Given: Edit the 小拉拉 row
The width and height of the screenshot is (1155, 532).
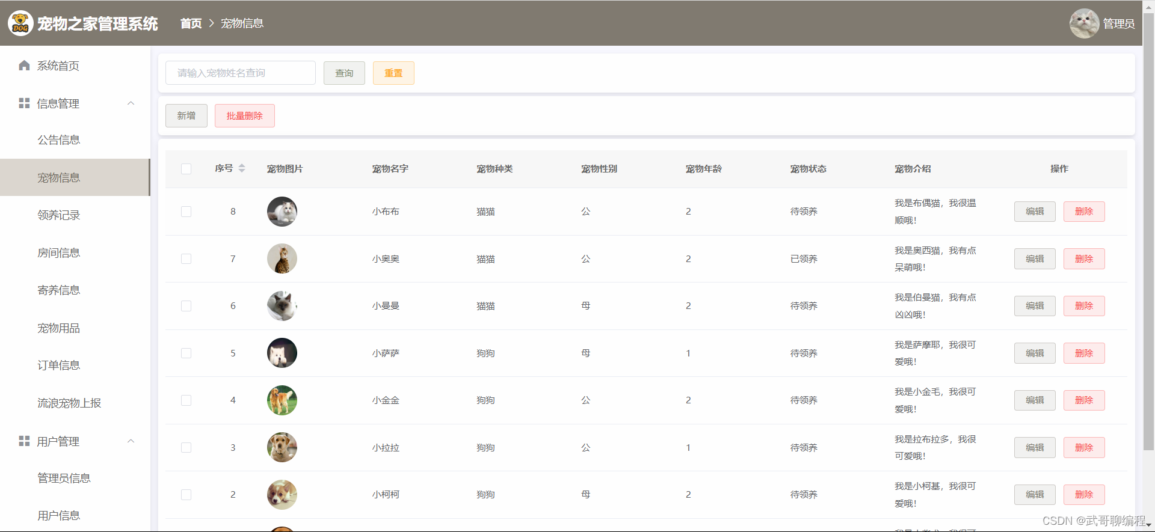Looking at the screenshot, I should coord(1035,447).
